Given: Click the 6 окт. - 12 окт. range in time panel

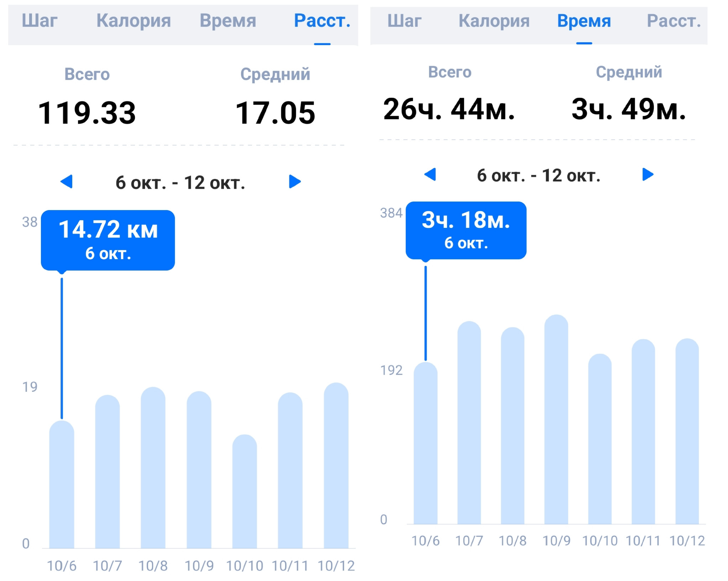Looking at the screenshot, I should (x=539, y=175).
